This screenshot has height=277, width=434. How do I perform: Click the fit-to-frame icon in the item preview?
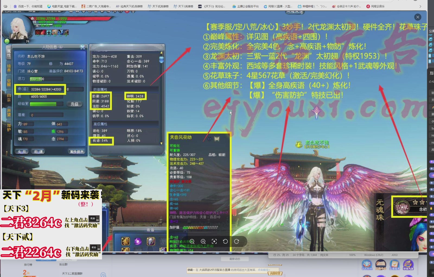click(214, 242)
